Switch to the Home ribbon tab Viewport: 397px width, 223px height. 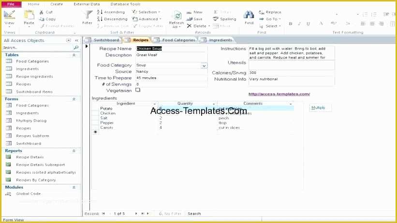(34, 4)
